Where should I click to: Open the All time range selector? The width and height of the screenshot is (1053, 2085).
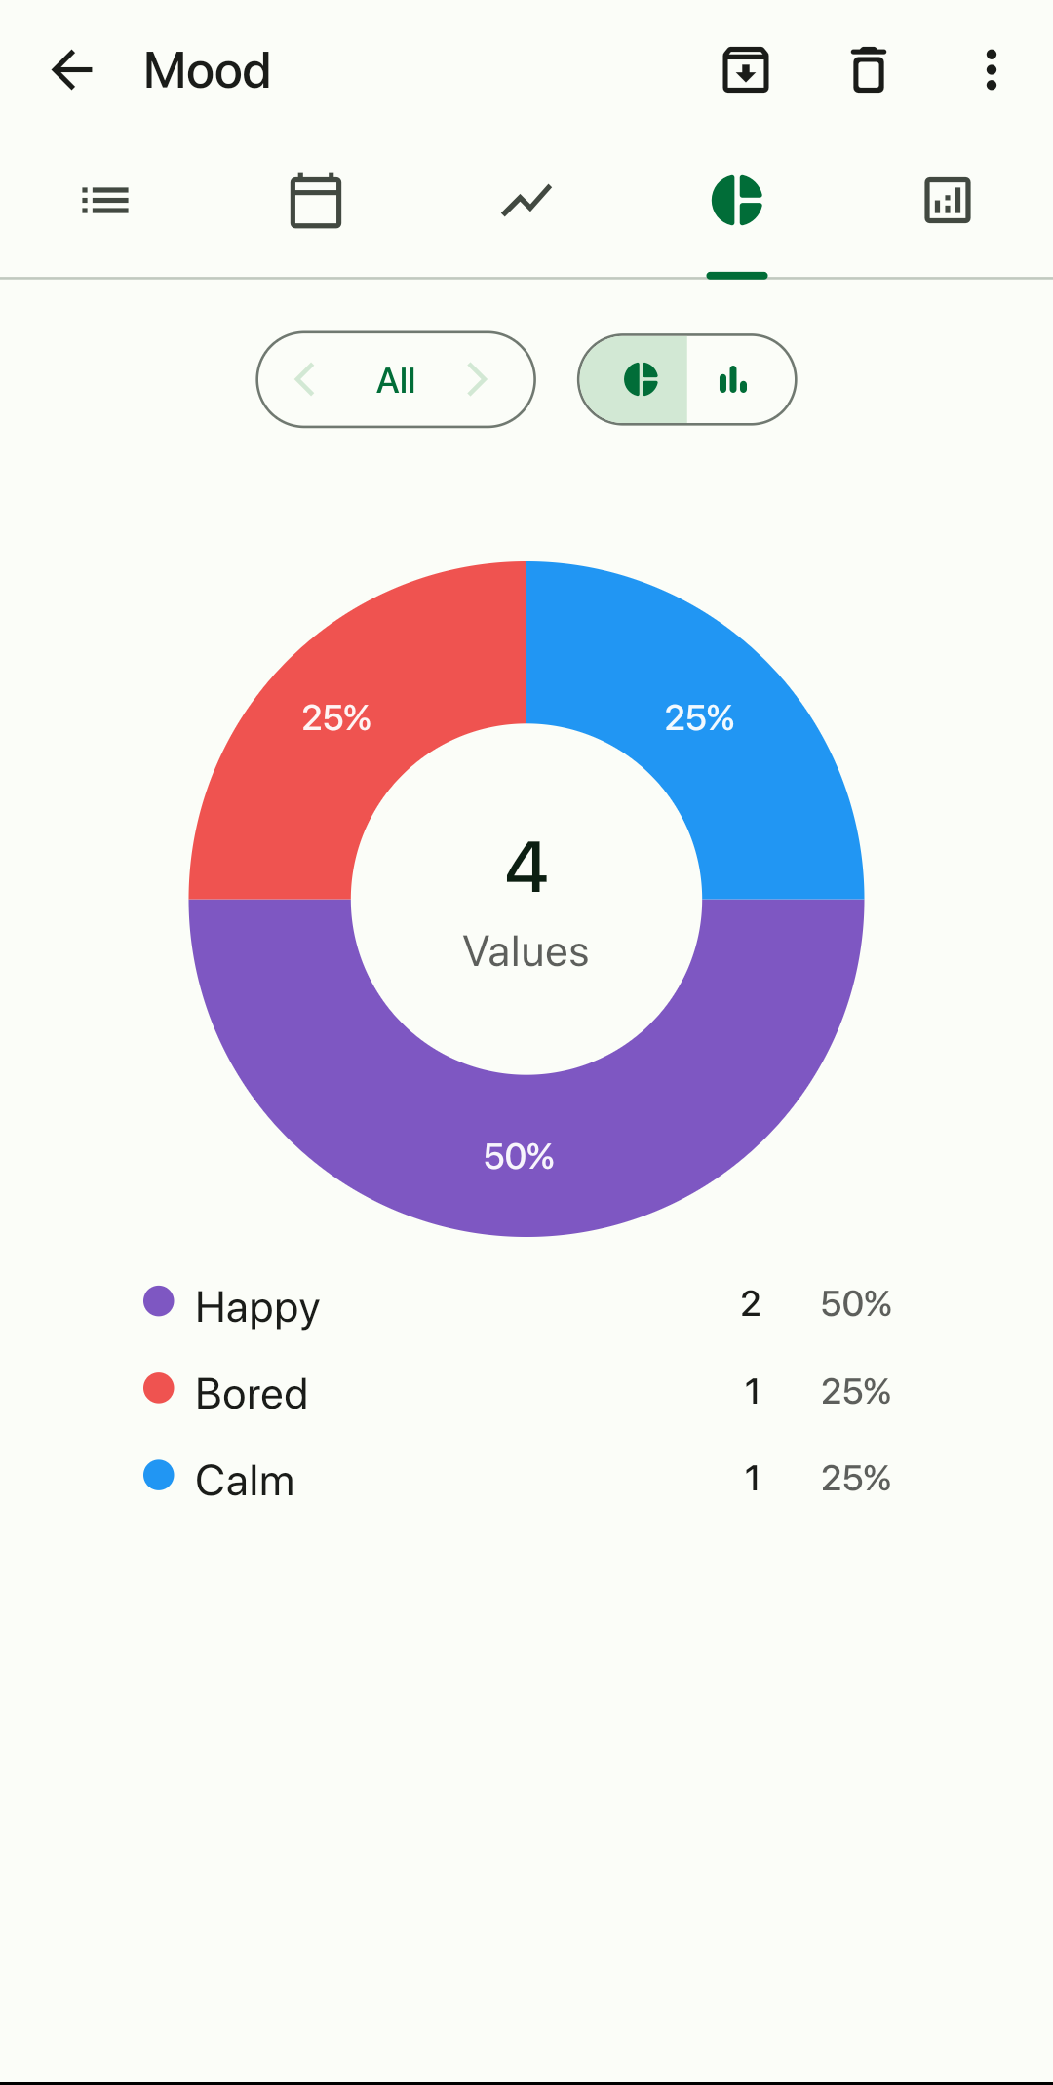[x=395, y=379]
